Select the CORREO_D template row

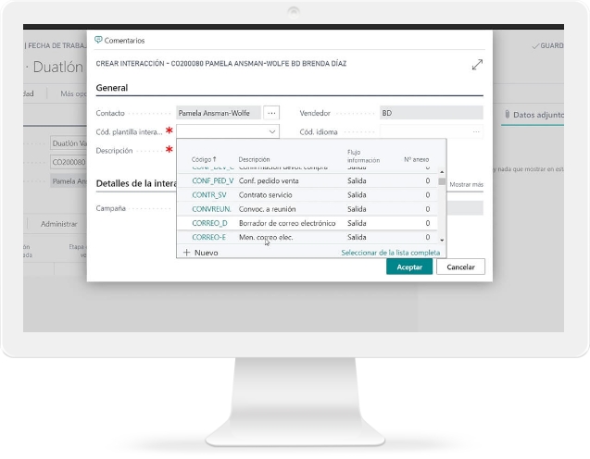[x=209, y=223]
